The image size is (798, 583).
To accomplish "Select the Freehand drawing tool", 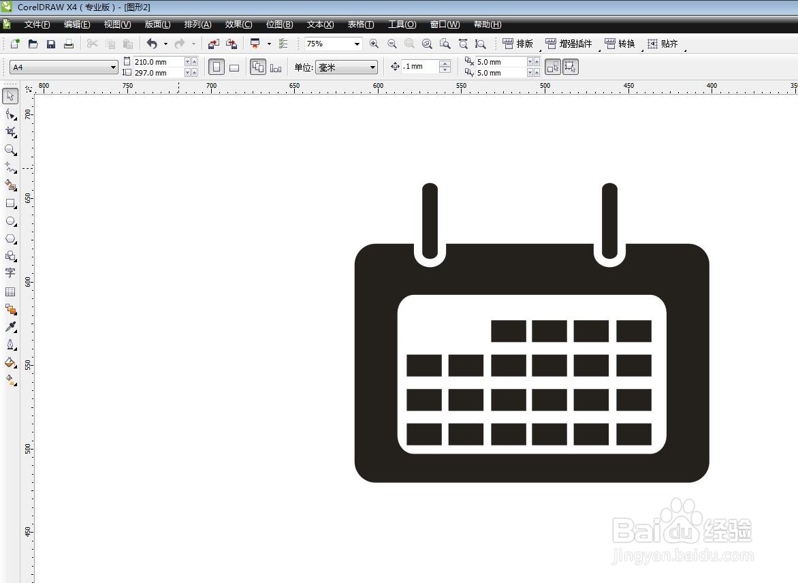I will coord(10,168).
